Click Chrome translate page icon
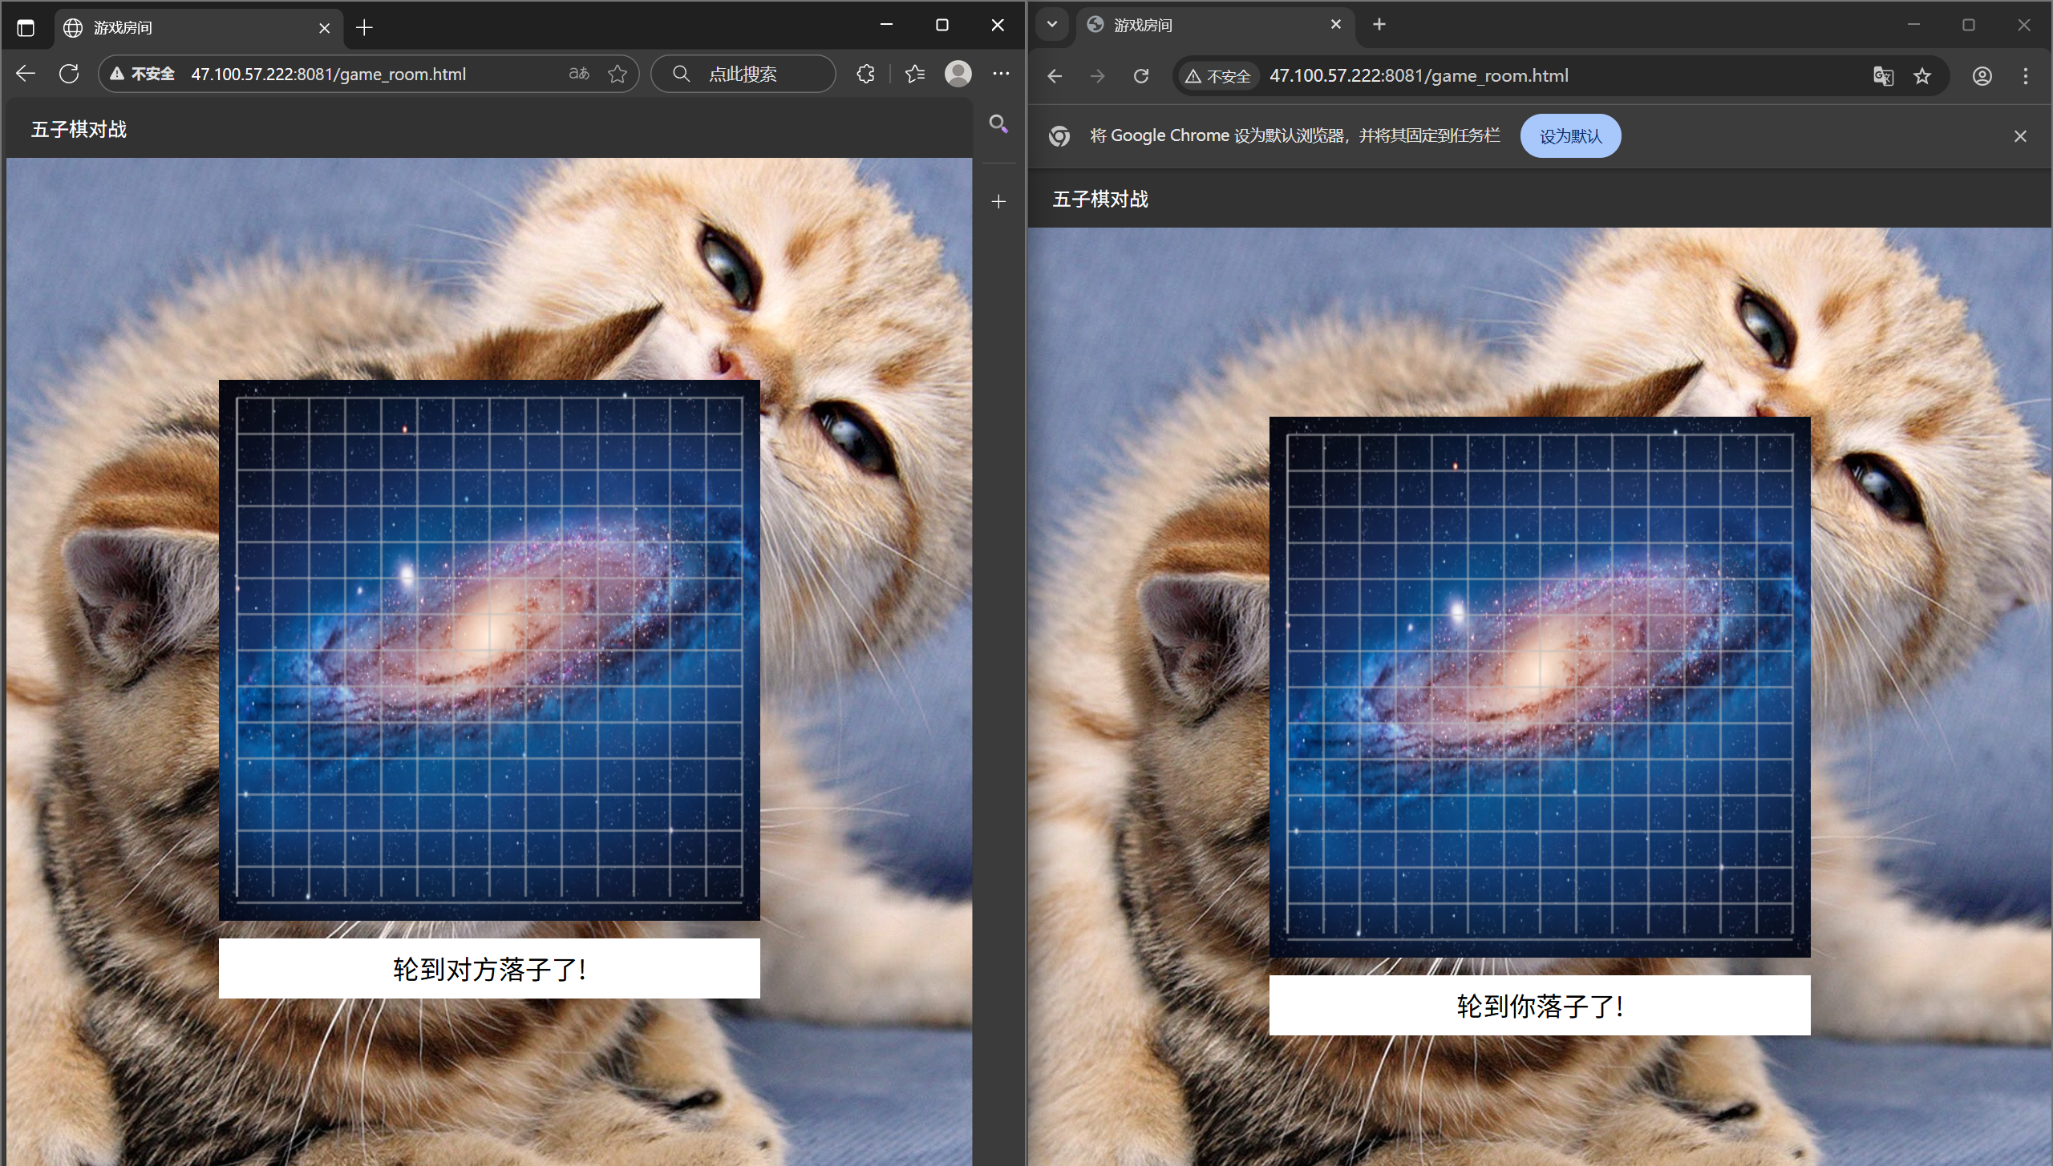The width and height of the screenshot is (2053, 1166). click(x=1883, y=76)
